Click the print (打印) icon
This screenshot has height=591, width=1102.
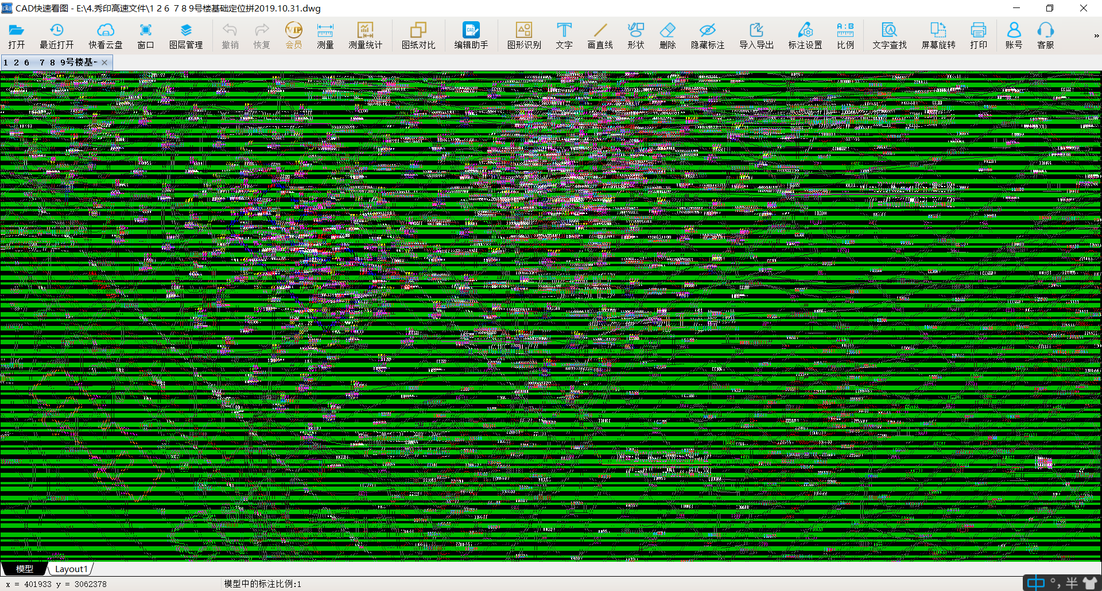pos(978,36)
